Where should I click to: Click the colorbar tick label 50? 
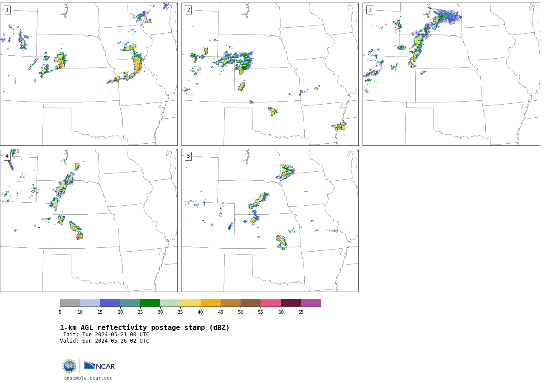click(241, 312)
